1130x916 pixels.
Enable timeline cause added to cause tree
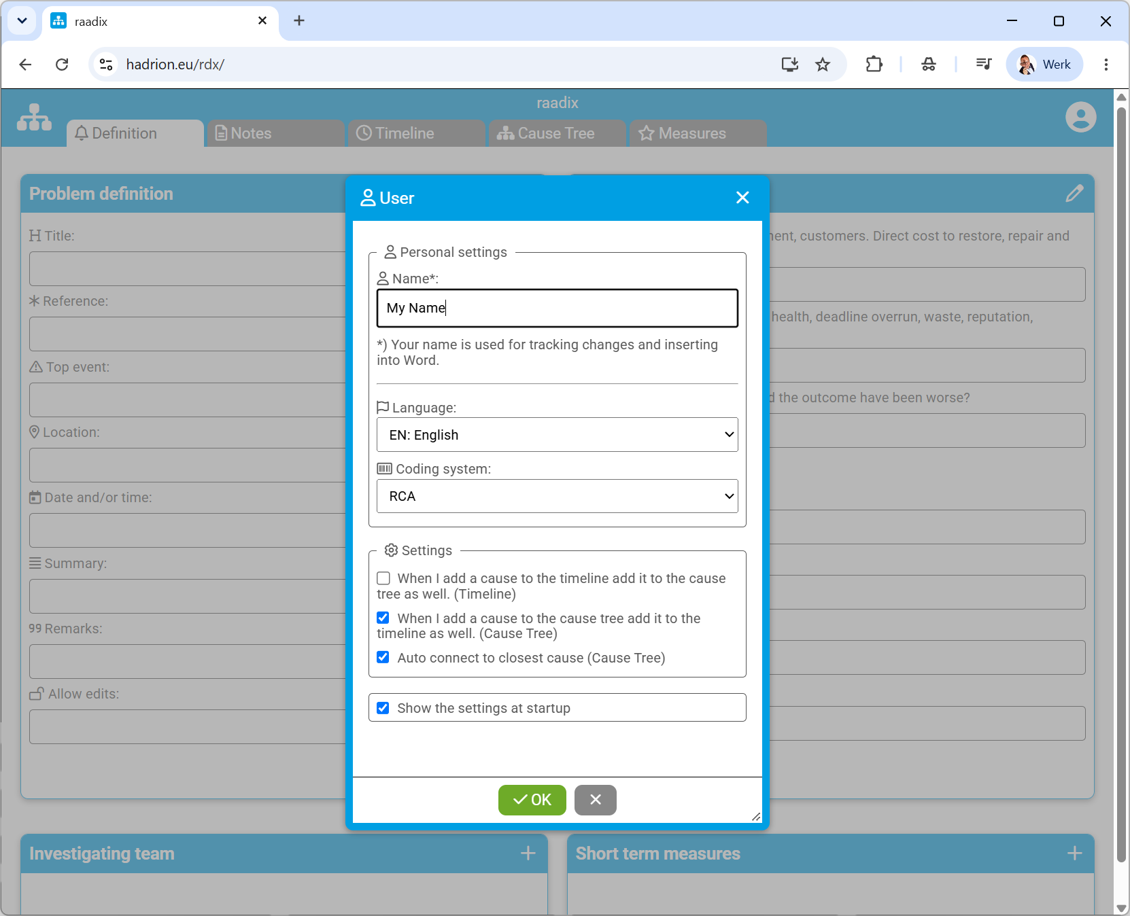pos(383,578)
